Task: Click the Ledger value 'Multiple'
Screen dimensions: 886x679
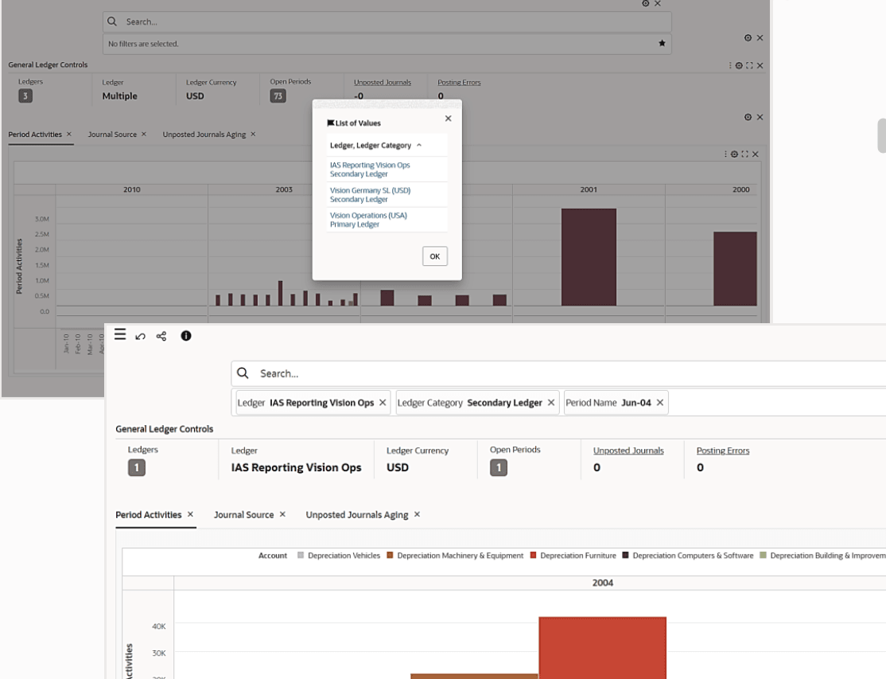Action: (x=120, y=96)
